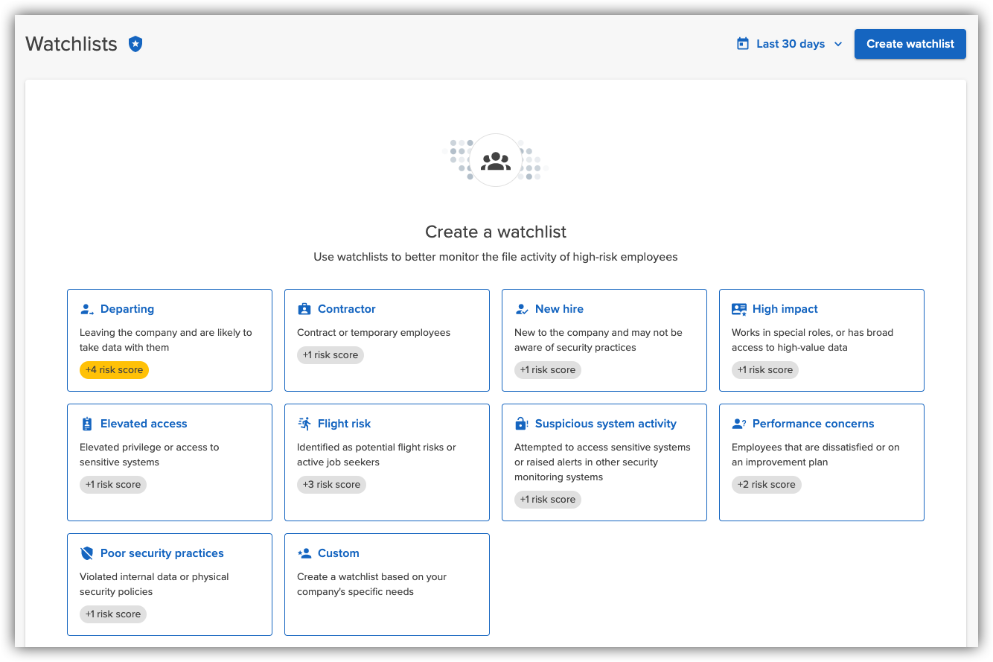Click the +4 risk score badge
Viewport: 993px width, 662px height.
(114, 369)
